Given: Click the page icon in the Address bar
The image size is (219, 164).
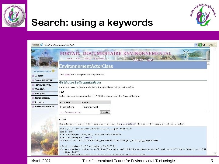Looking at the screenshot, I should click(x=42, y=45).
